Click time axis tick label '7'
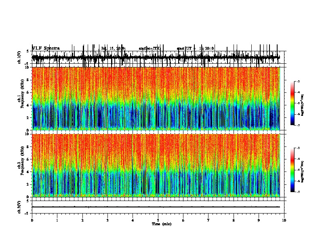Screen dimensions: 320x247 [208, 220]
